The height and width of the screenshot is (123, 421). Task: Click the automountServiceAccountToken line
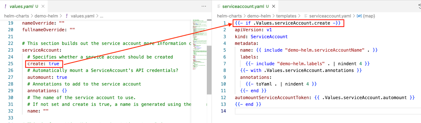[x=325, y=98]
